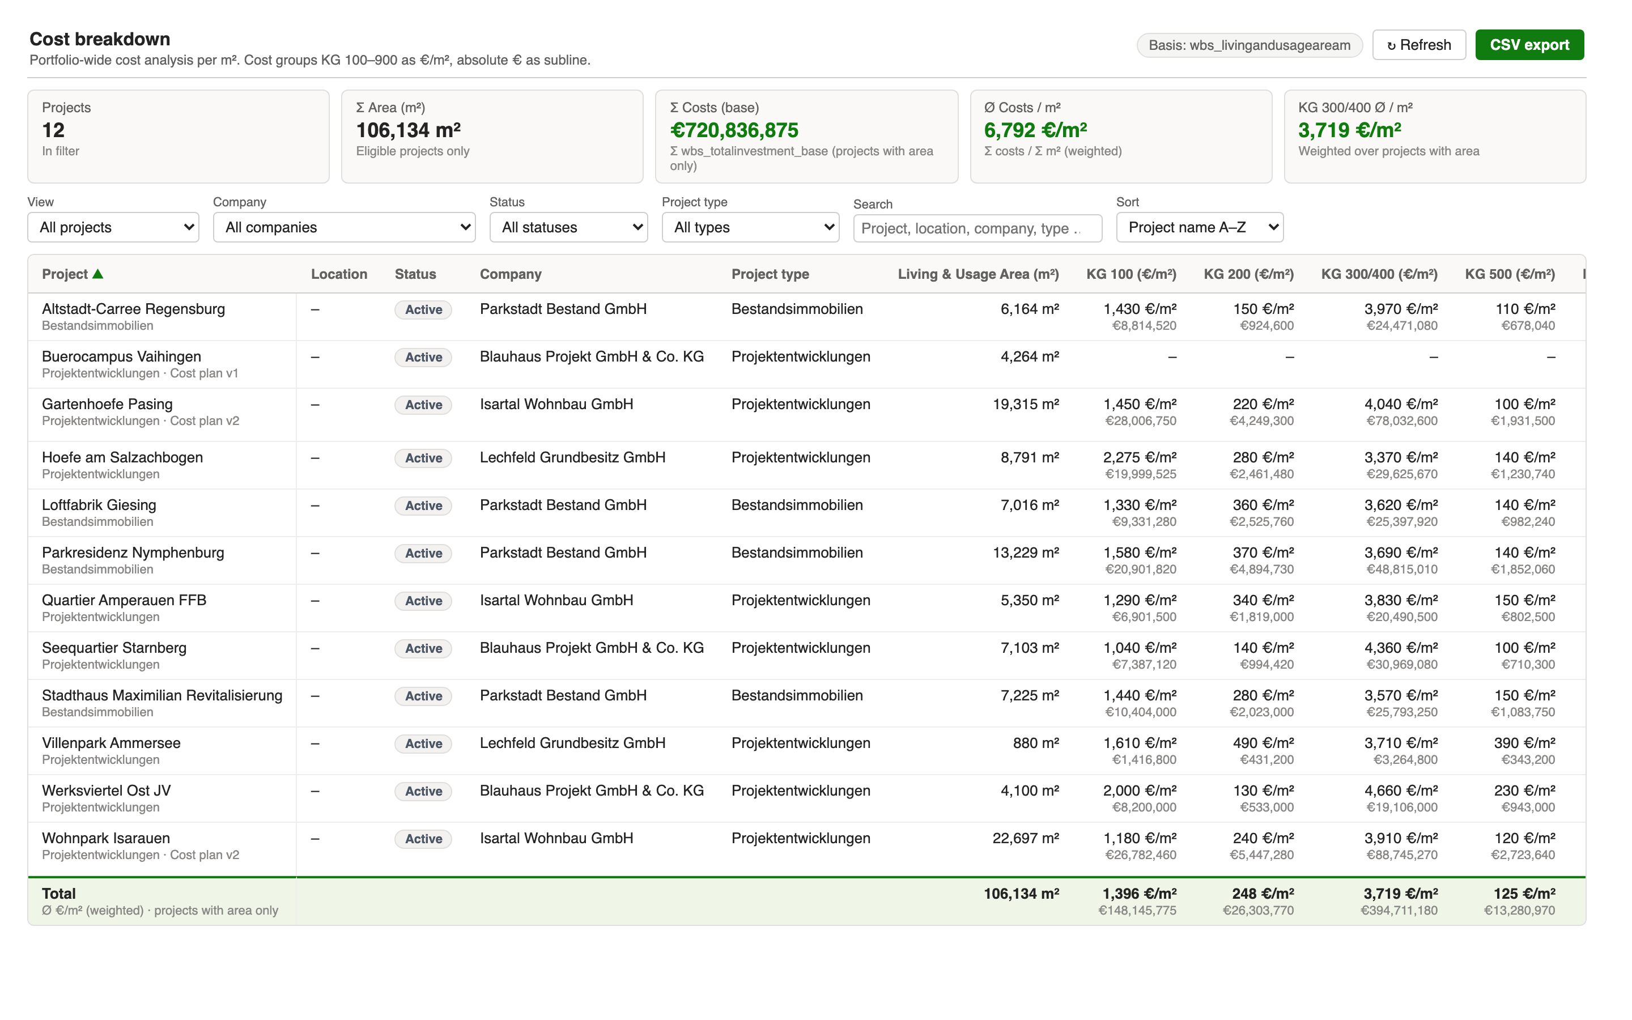Screen dimensions: 1632x1020
Task: Click total 1,396 €/m² KG 100 value
Action: tap(1139, 894)
